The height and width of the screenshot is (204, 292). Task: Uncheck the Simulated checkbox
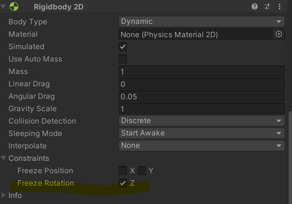coord(123,47)
